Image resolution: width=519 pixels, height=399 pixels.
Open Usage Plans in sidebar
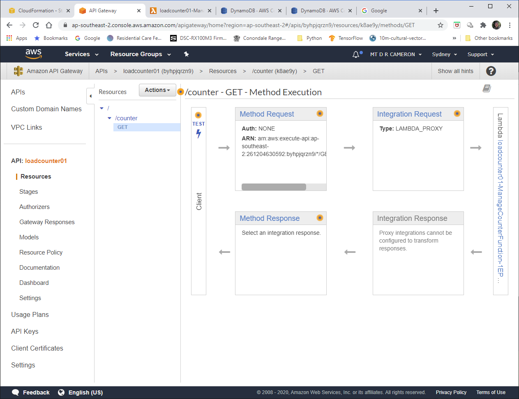click(x=30, y=314)
